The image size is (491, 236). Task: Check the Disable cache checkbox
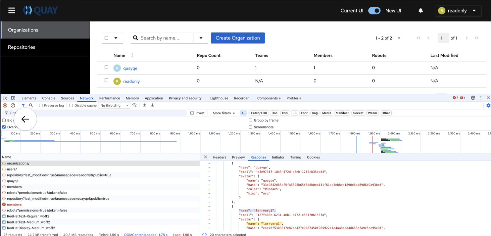tap(71, 105)
